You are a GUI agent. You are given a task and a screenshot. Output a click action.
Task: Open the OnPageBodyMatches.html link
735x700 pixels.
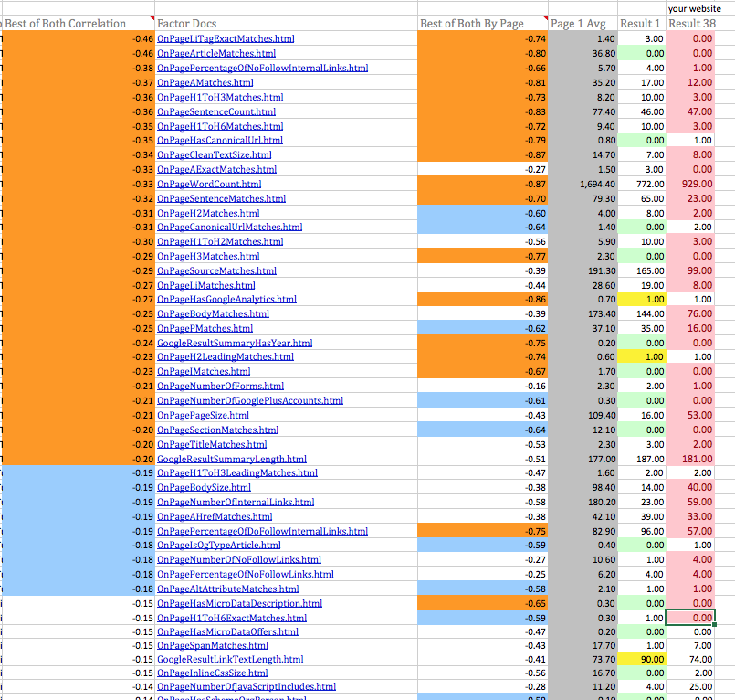click(x=213, y=313)
